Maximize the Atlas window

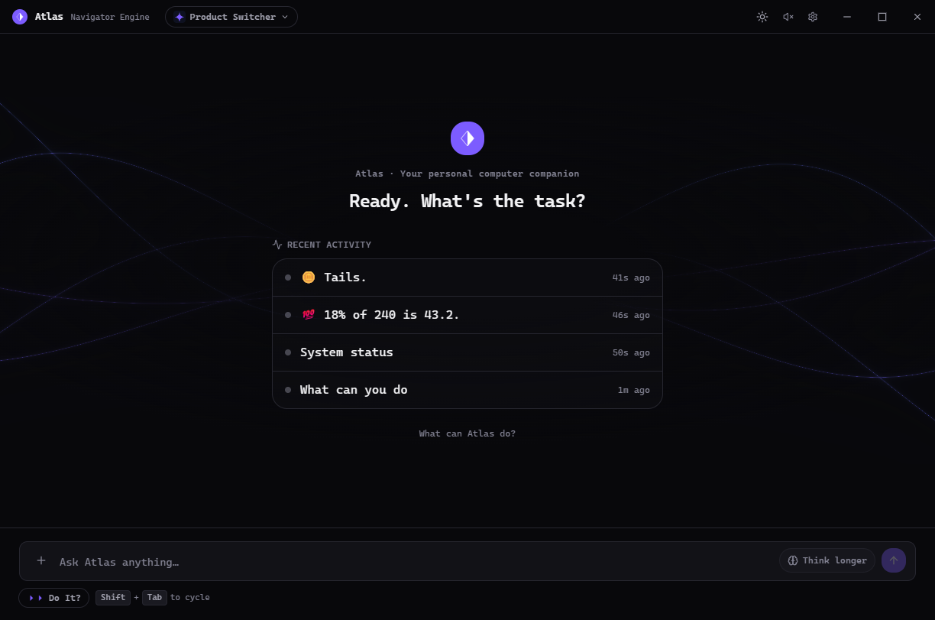882,17
